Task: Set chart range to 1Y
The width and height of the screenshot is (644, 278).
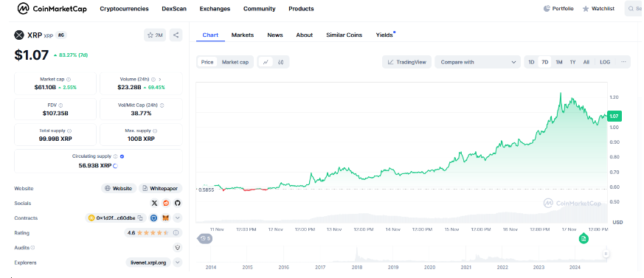Action: [572, 62]
